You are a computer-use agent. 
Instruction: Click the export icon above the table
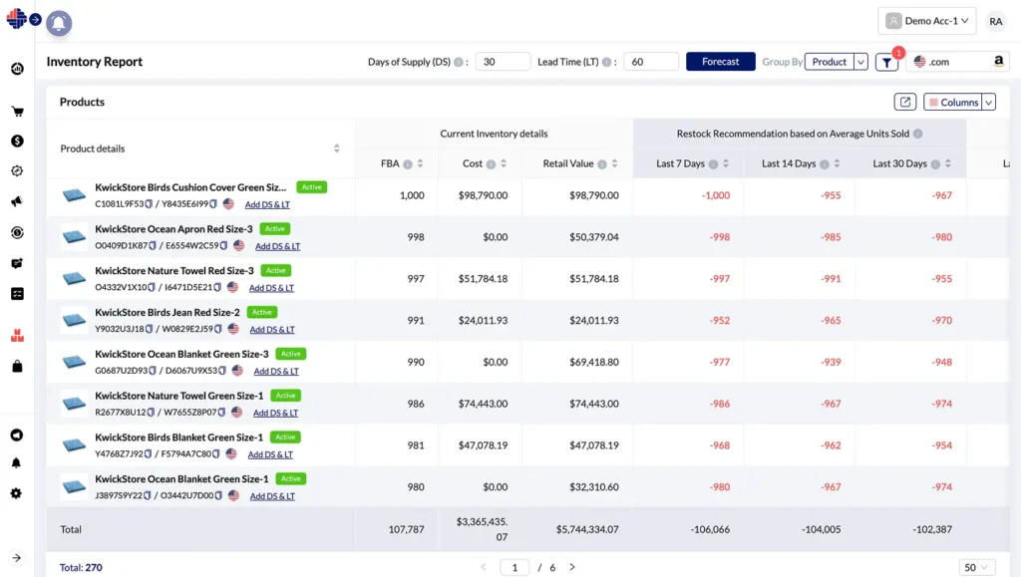point(905,102)
